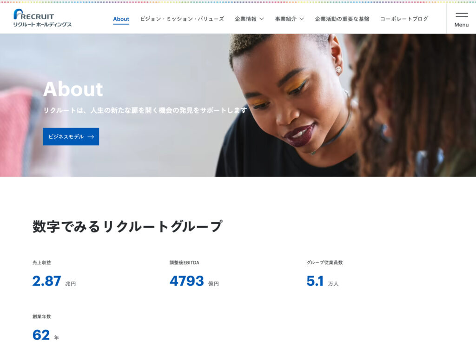Select the 4793 億円 EBITDA figure
Viewport: 476px width, 354px height.
click(194, 281)
